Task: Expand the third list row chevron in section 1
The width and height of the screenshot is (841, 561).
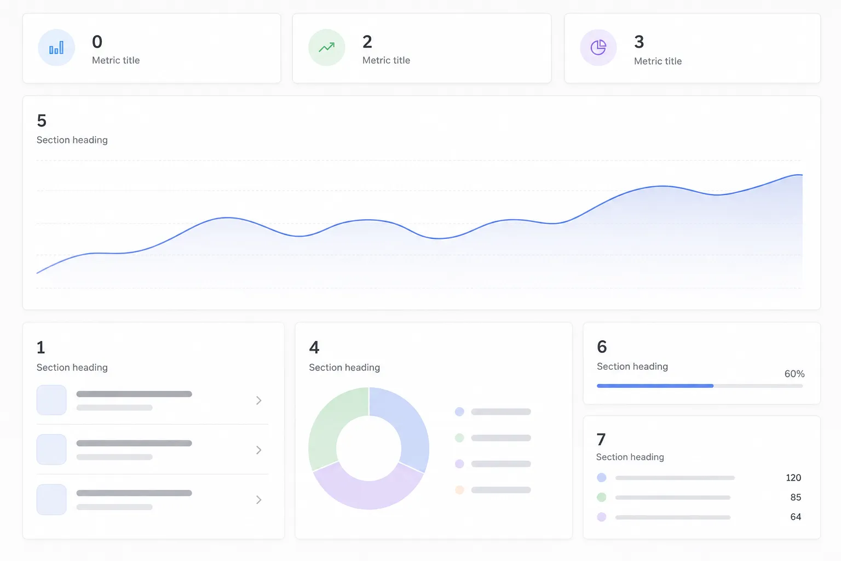Action: (259, 500)
